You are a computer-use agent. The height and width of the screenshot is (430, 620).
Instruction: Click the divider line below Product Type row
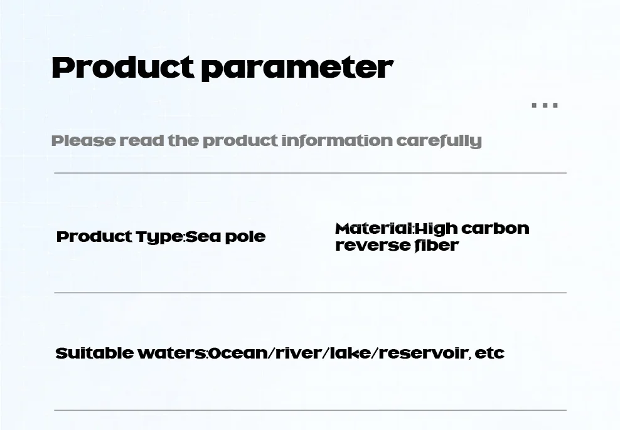(x=311, y=293)
